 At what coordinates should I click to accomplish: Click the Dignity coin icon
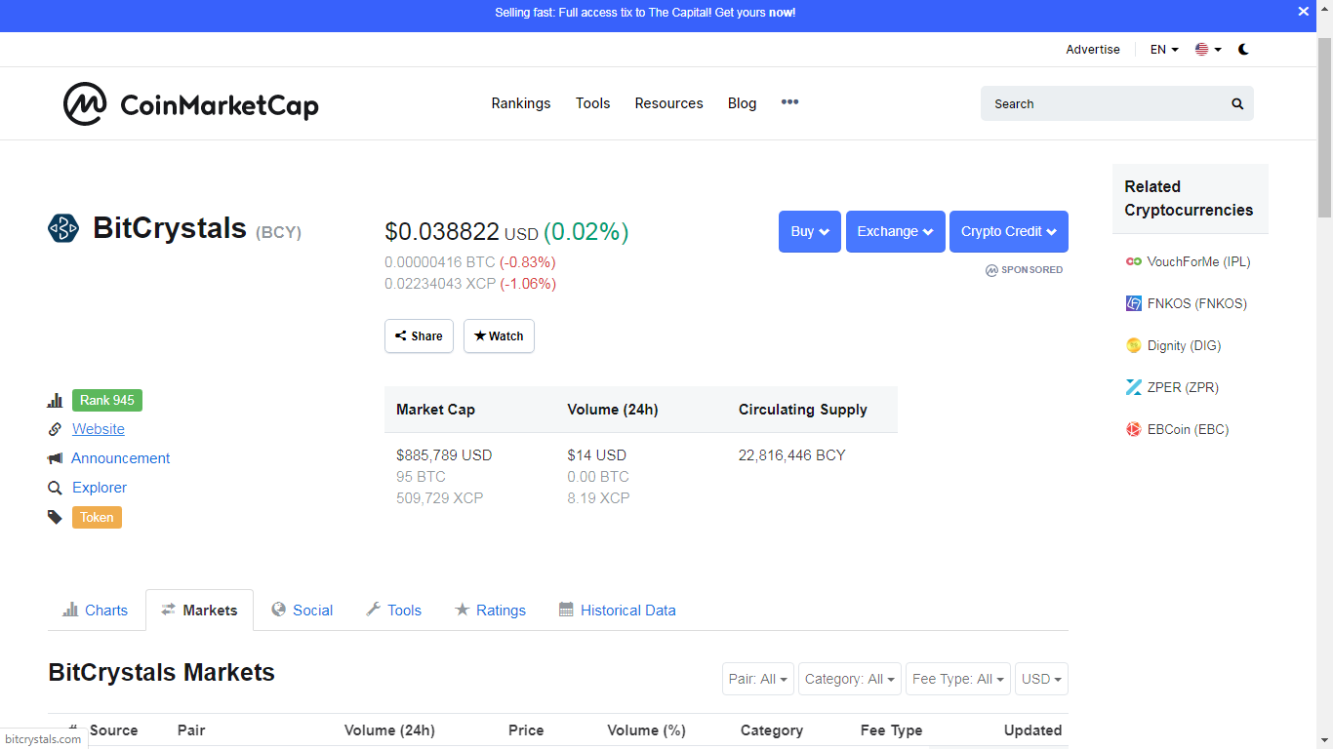pos(1133,345)
